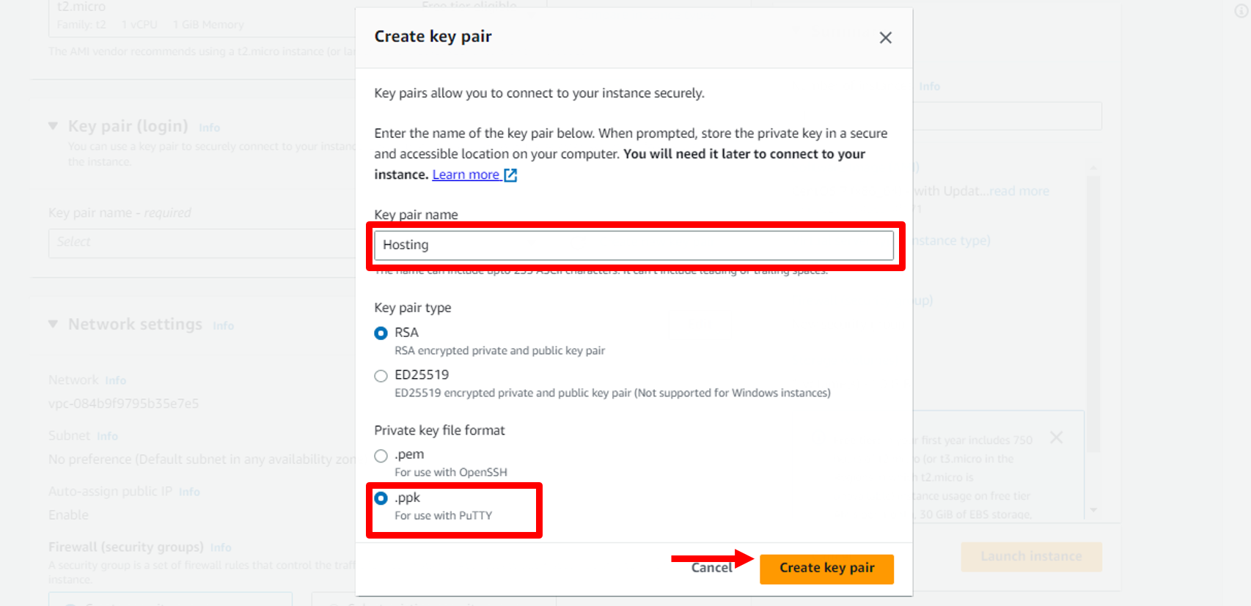Click the Key pair name text field

(634, 245)
